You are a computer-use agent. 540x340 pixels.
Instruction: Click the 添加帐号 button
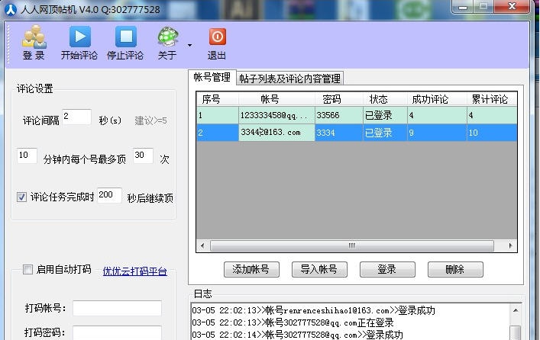coord(251,269)
